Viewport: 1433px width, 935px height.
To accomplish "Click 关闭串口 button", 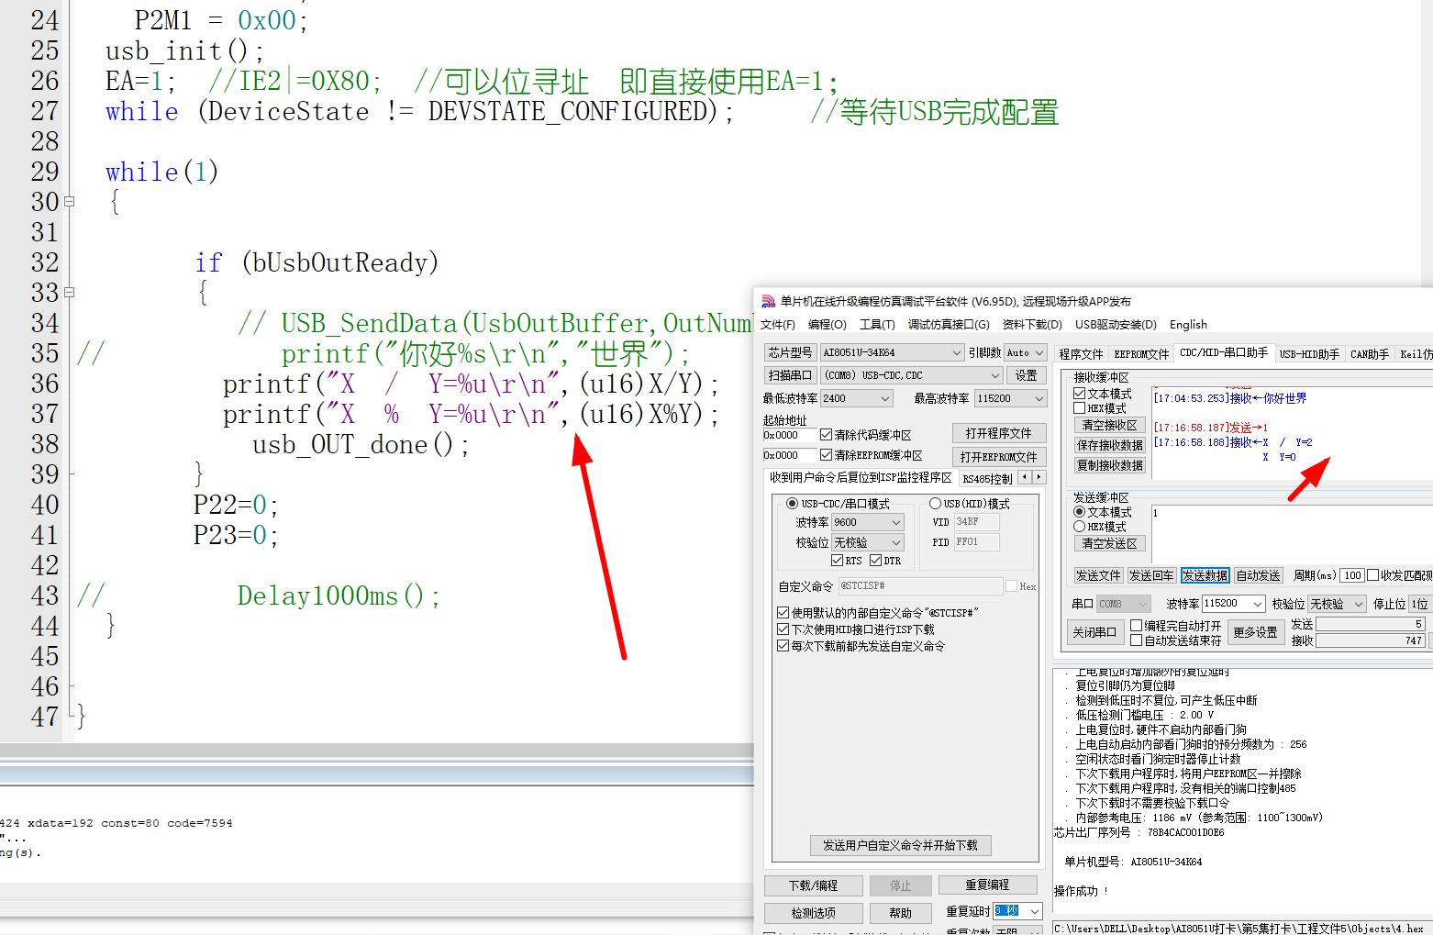I will pos(1094,631).
